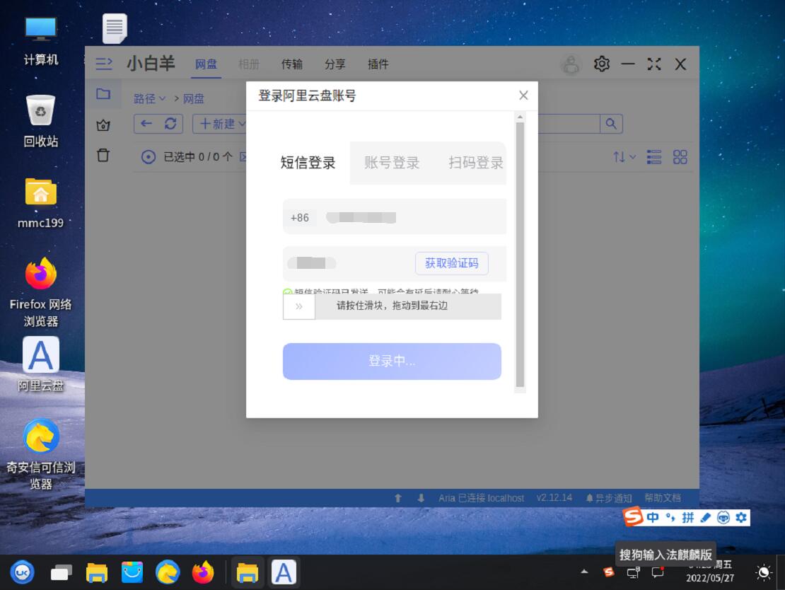Click the 拼 pinyin mode on Sogou bar
This screenshot has width=785, height=590.
click(688, 517)
